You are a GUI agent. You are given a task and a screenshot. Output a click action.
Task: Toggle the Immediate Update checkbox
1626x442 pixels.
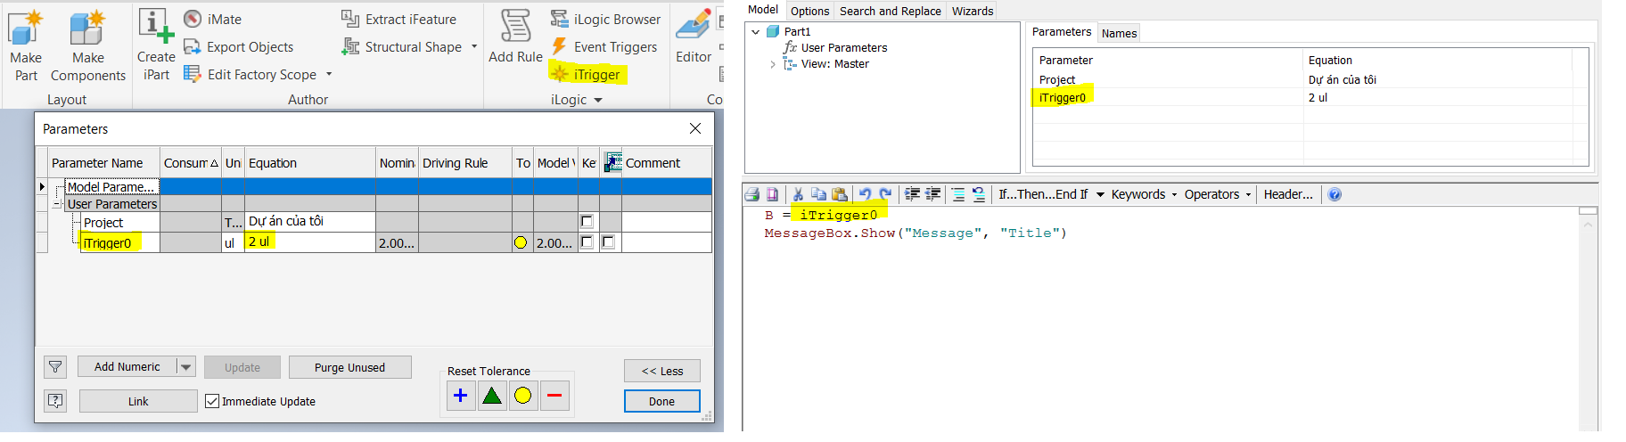pyautogui.click(x=212, y=401)
